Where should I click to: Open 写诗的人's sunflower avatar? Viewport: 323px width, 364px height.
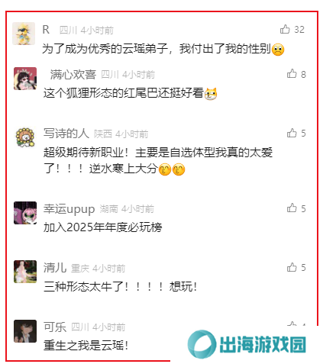coord(25,137)
